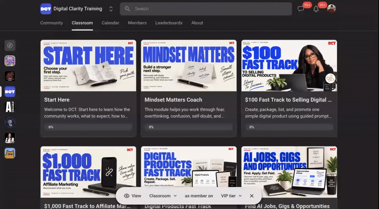Viewport: 379px width, 209px height.
Task: Close the view-as-member preview bar
Action: click(252, 196)
